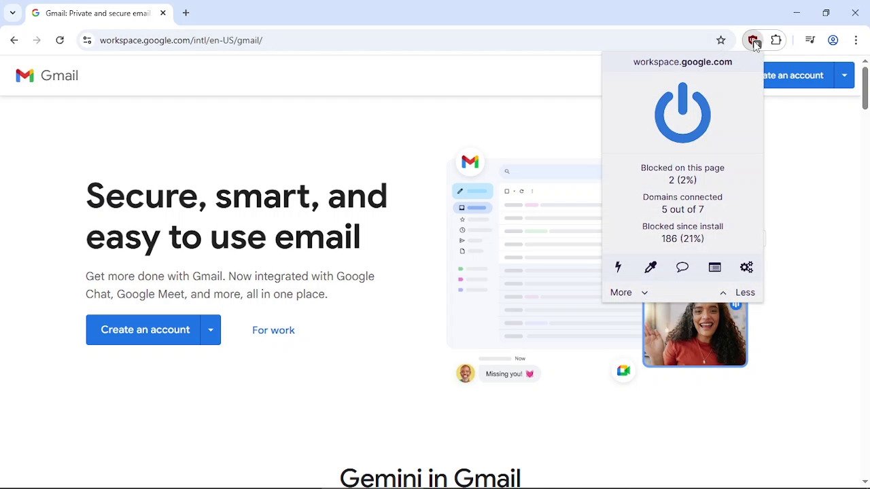Select the Gmail browser tab
Viewport: 870px width, 489px height.
click(x=99, y=13)
